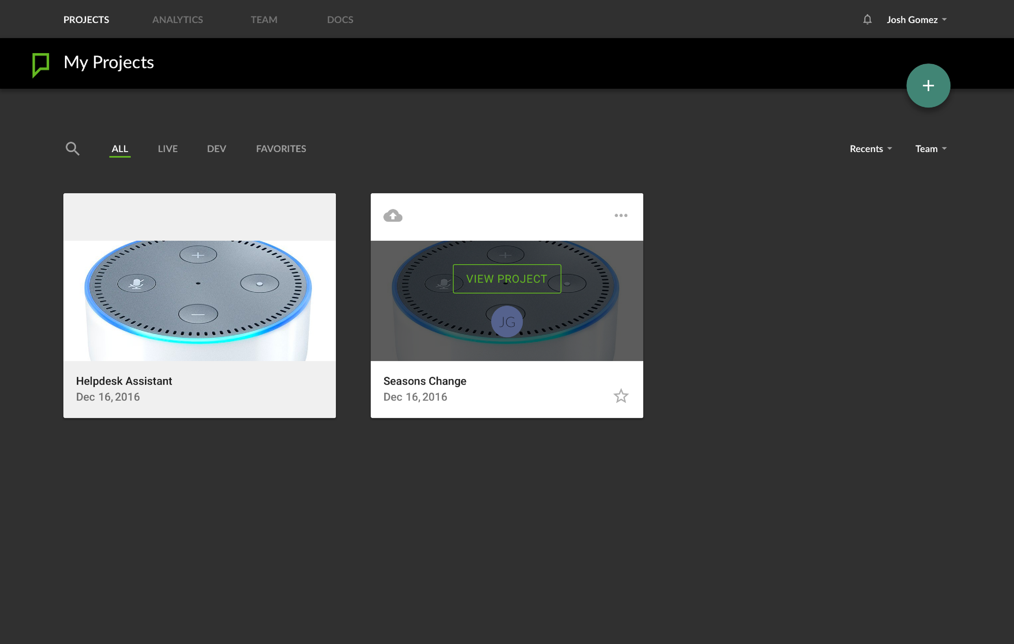The image size is (1014, 644).
Task: Favorite Seasons Change with star icon
Action: (621, 396)
